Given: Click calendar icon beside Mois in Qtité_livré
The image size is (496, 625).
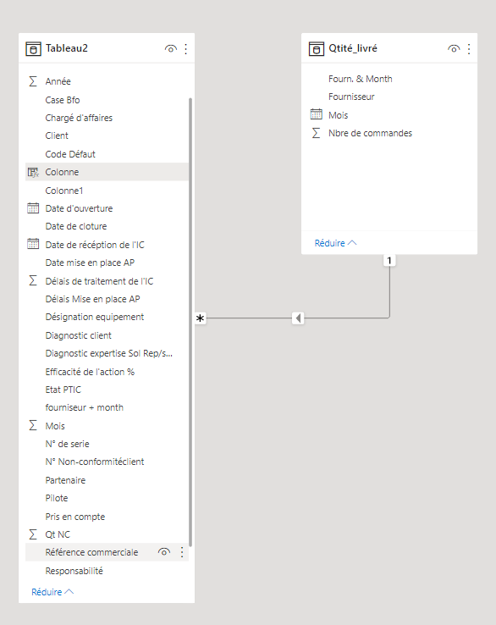Looking at the screenshot, I should click(x=317, y=114).
